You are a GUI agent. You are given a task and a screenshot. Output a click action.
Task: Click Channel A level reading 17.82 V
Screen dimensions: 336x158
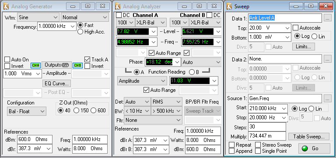133,32
